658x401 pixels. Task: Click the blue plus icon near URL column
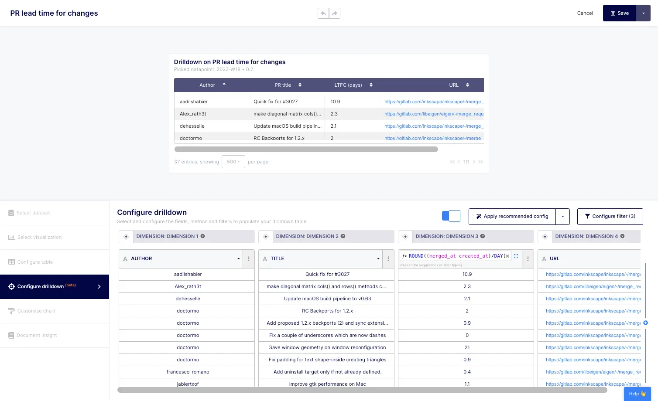coord(645,323)
